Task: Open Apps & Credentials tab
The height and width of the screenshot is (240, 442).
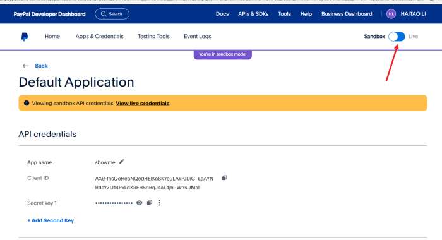Action: point(100,37)
